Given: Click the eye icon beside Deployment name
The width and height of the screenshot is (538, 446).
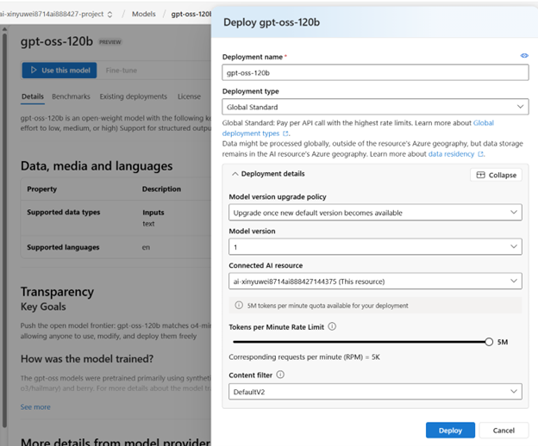Looking at the screenshot, I should pos(524,56).
